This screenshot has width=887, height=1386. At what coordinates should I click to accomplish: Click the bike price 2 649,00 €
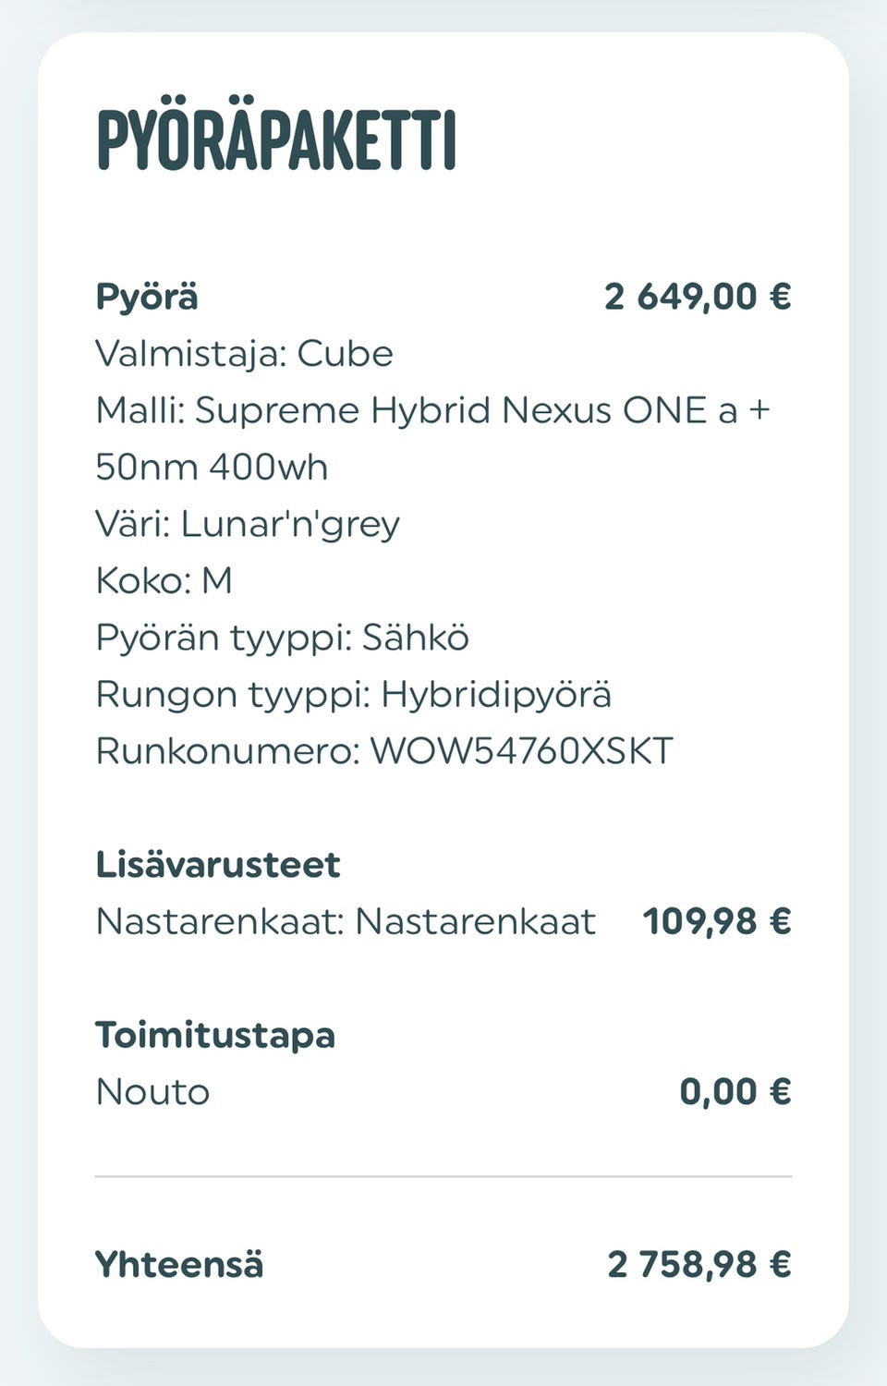tap(698, 297)
